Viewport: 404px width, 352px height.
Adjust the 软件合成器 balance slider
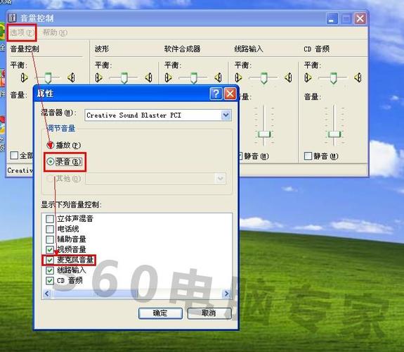click(194, 77)
